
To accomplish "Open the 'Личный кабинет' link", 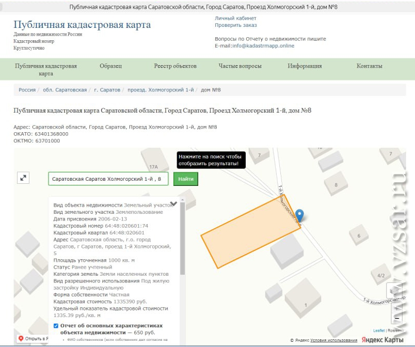I will click(235, 19).
